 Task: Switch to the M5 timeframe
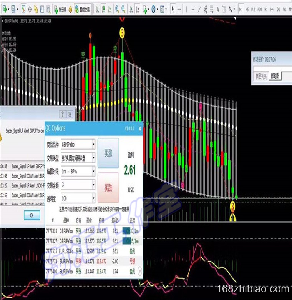[247, 9]
